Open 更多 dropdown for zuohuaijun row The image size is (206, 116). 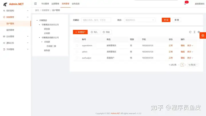click(x=190, y=58)
